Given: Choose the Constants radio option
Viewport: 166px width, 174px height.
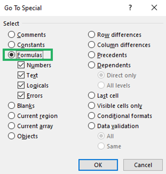Looking at the screenshot, I should 11,45.
